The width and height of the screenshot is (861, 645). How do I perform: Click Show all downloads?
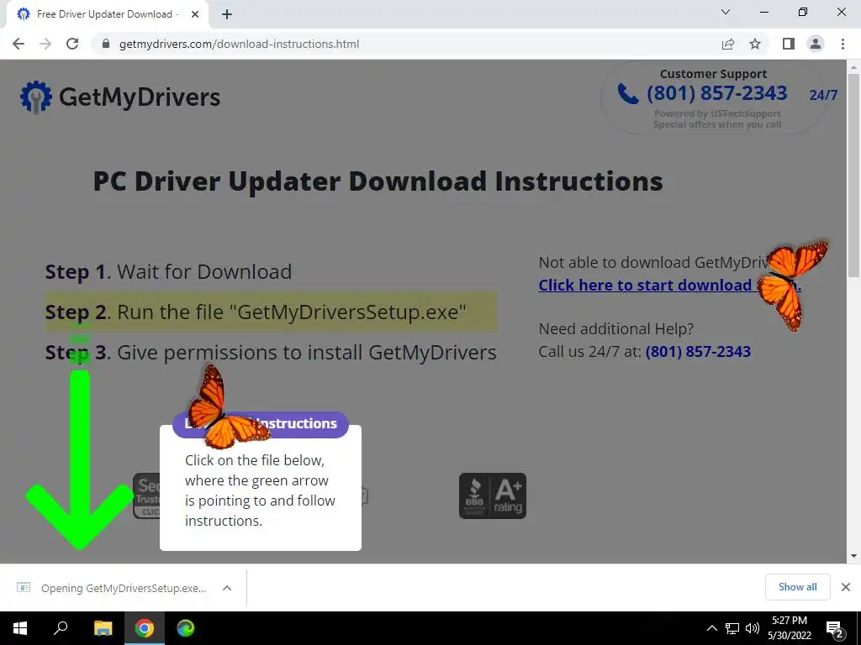click(x=797, y=587)
